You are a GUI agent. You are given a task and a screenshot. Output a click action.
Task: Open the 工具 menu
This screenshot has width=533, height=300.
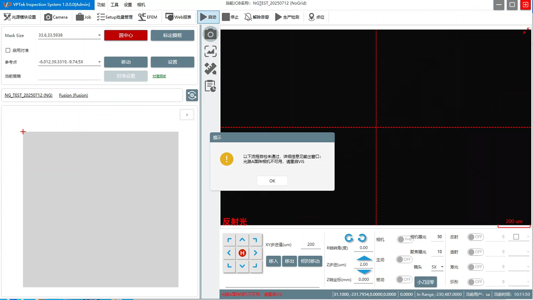[115, 5]
